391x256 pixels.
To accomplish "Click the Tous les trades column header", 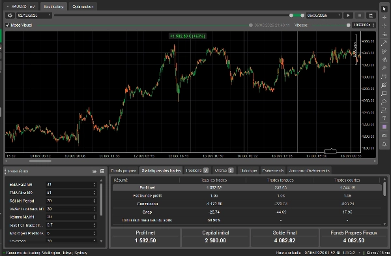I will [214, 180].
